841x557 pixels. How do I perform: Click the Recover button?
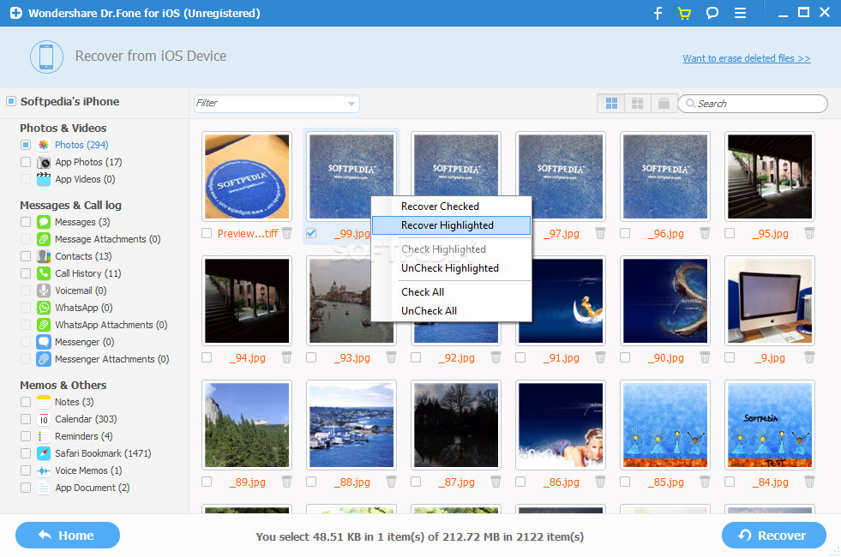pyautogui.click(x=773, y=535)
